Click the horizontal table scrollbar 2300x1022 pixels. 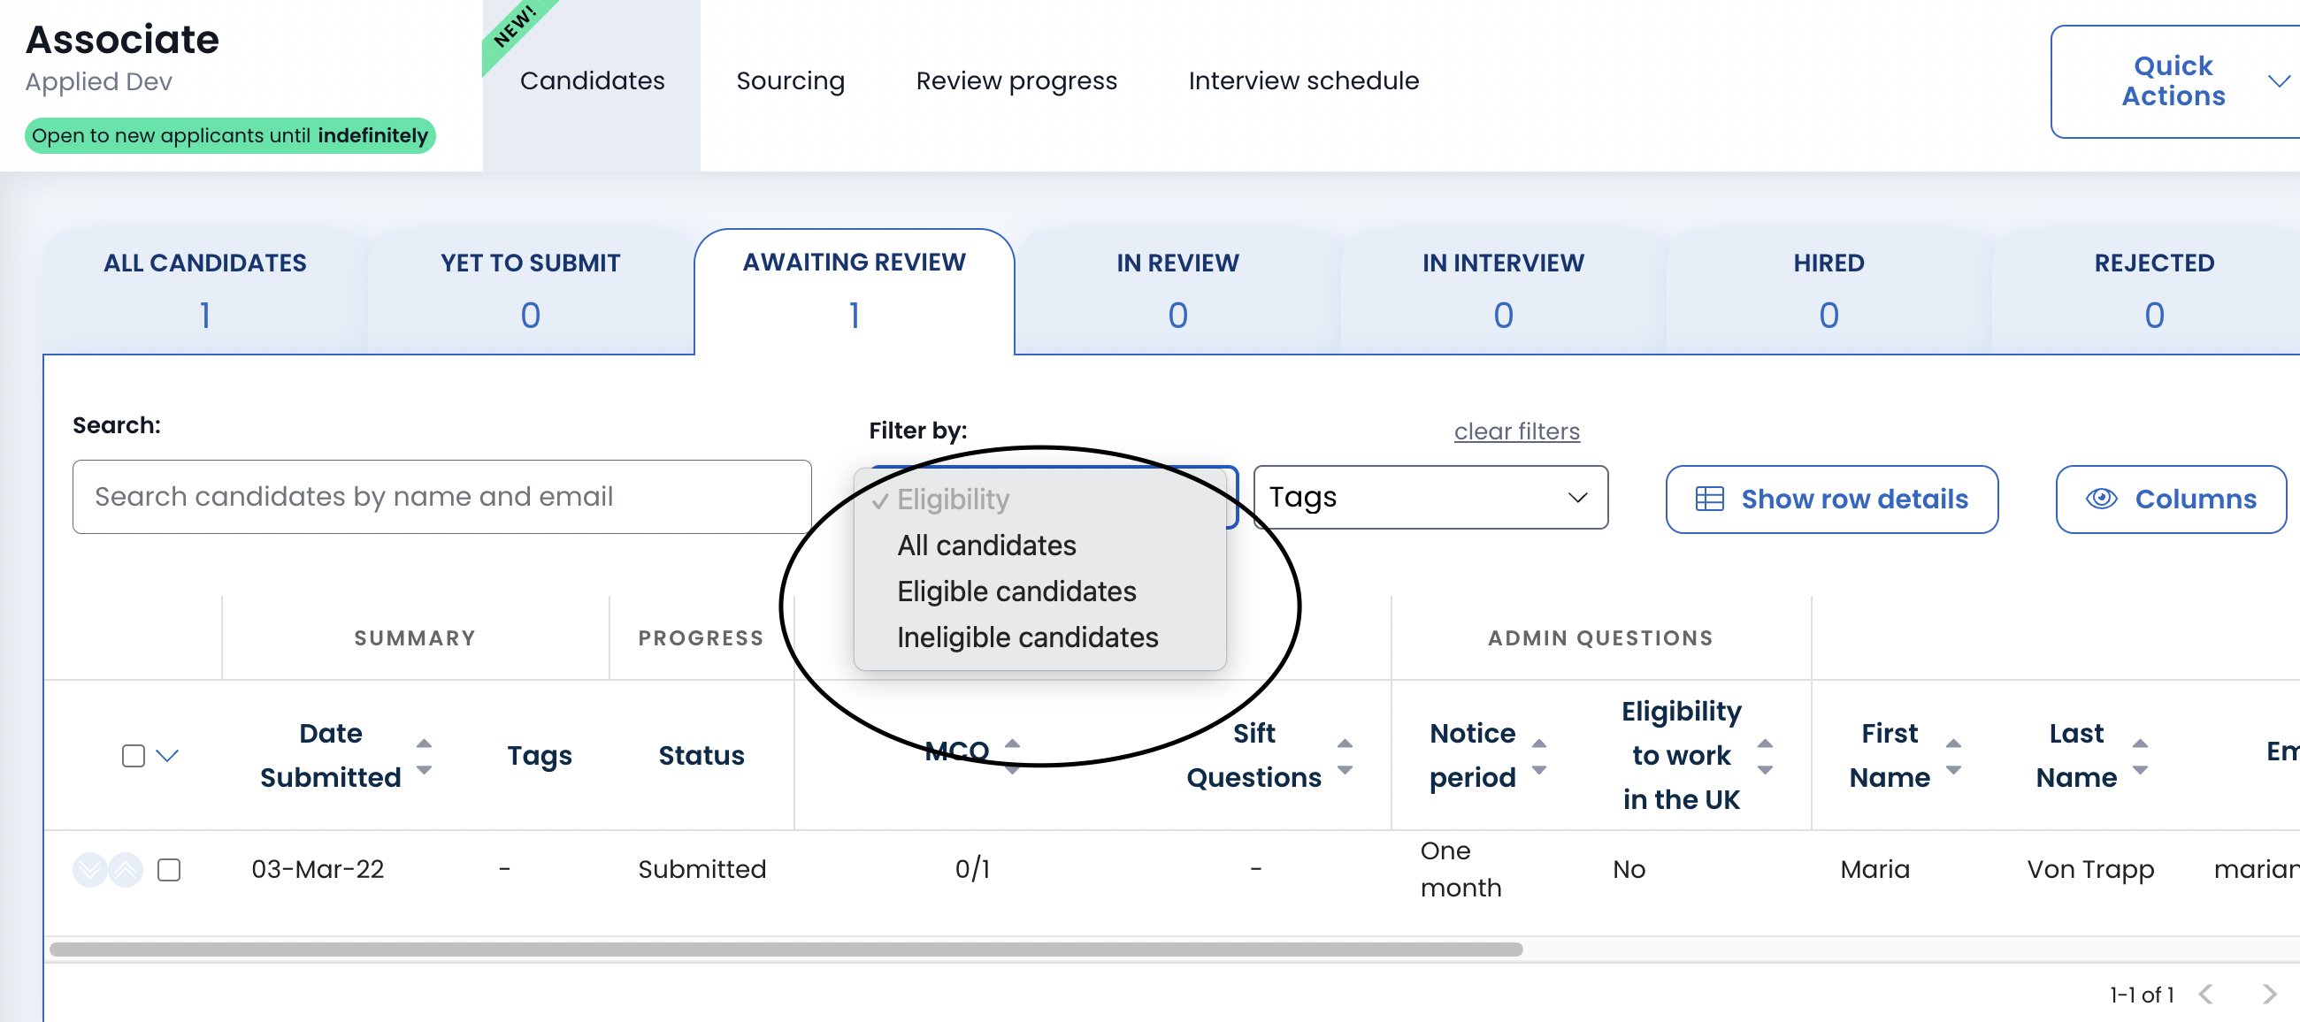[x=786, y=949]
